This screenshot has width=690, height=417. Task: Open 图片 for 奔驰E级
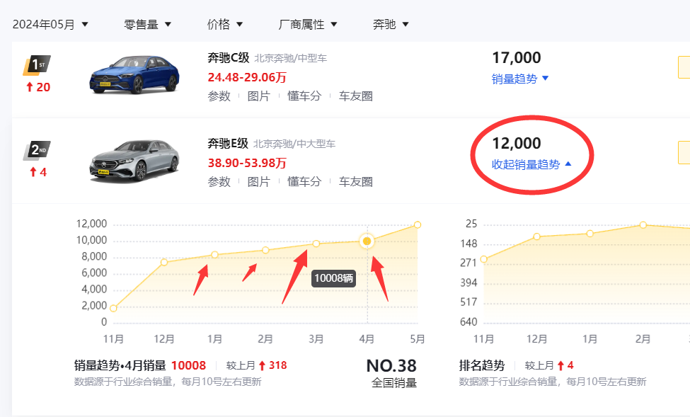click(259, 181)
